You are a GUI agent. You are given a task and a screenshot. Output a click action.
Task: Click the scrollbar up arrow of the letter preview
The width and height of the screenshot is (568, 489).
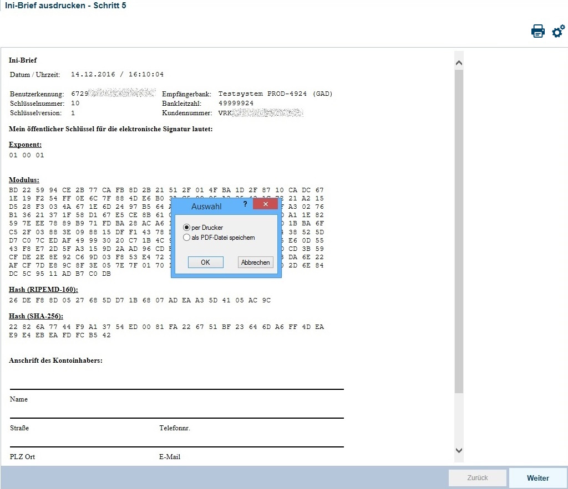click(458, 63)
